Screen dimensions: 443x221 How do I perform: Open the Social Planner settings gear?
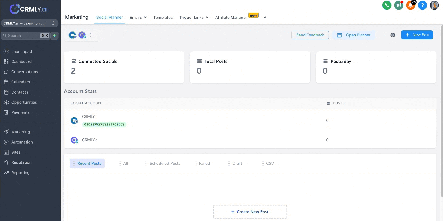[393, 35]
